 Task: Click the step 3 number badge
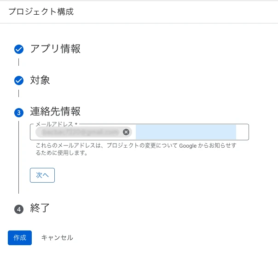click(x=19, y=113)
